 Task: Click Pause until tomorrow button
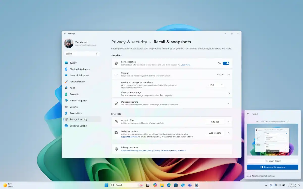[272, 167]
